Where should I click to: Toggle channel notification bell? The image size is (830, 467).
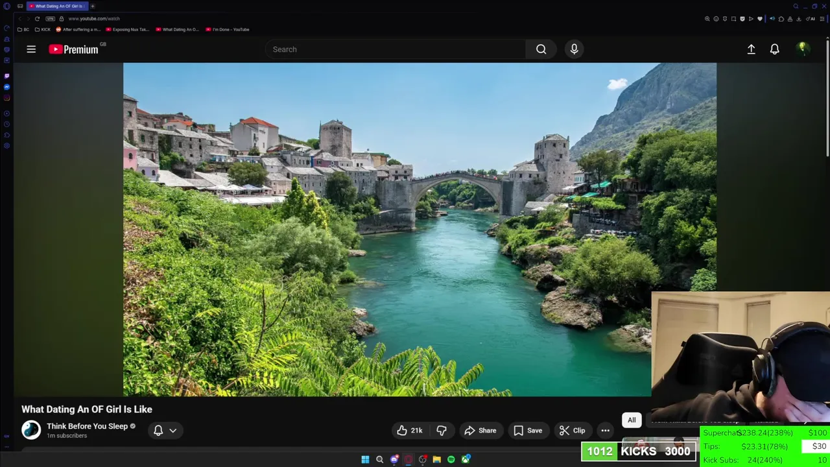(x=158, y=431)
